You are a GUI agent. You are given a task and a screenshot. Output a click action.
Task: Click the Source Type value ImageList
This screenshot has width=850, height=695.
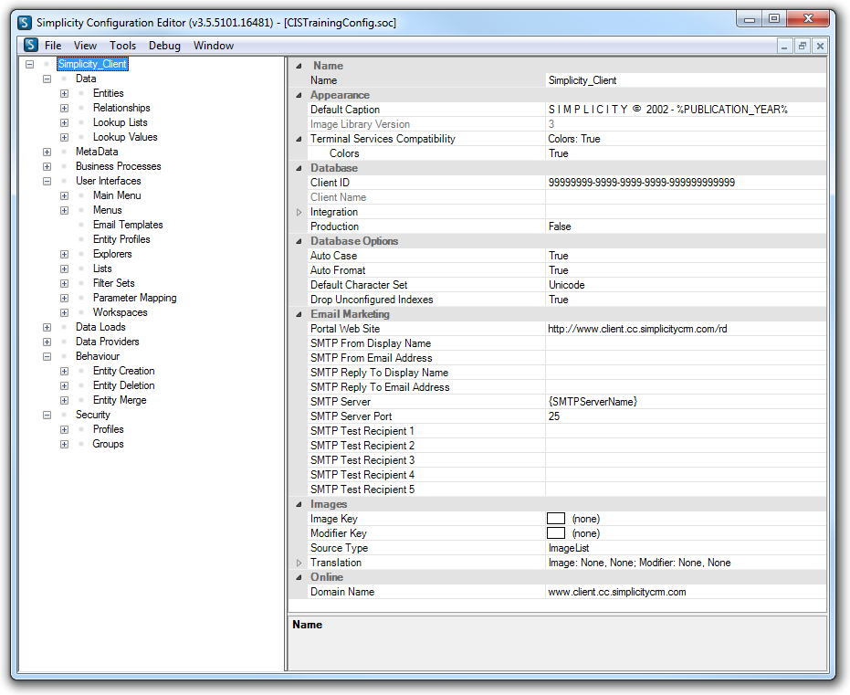pyautogui.click(x=686, y=548)
